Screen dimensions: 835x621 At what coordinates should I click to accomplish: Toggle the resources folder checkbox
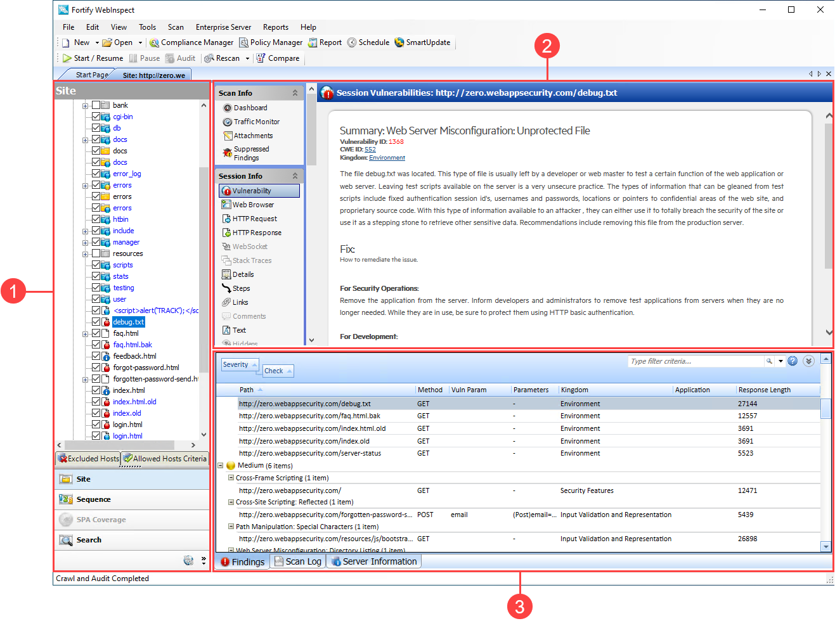click(x=96, y=253)
